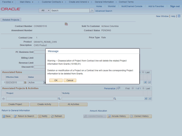Click the Include History button
This screenshot has height=136, width=182.
(x=118, y=116)
